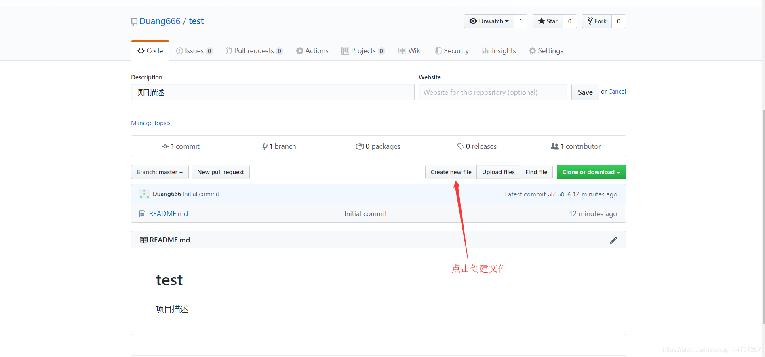The width and height of the screenshot is (765, 357).
Task: Focus the Website input field
Action: [493, 92]
